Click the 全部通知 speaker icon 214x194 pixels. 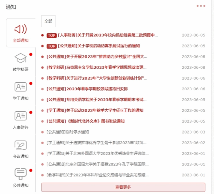click(20, 29)
